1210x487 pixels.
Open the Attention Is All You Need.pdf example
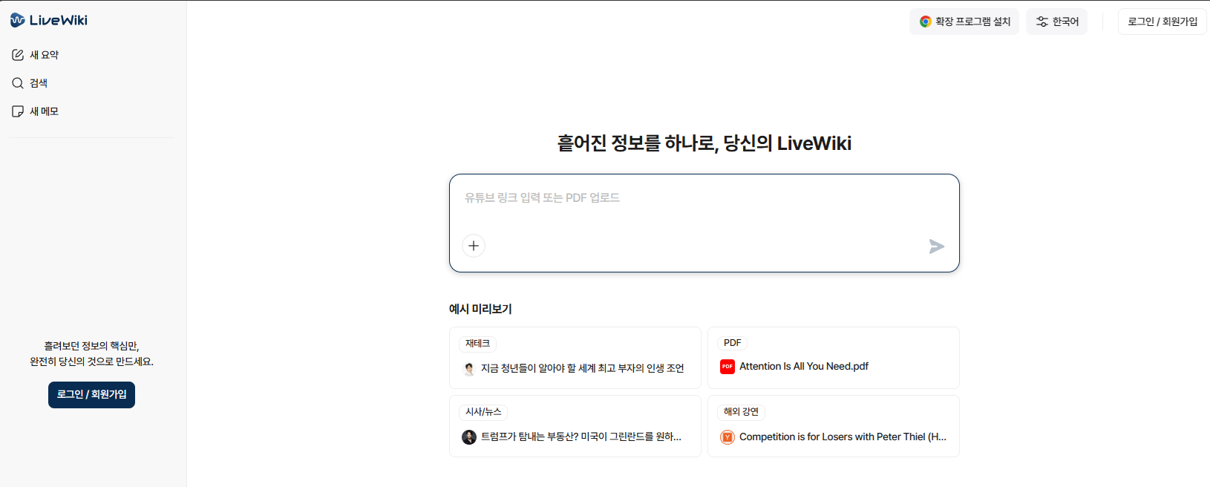click(834, 358)
